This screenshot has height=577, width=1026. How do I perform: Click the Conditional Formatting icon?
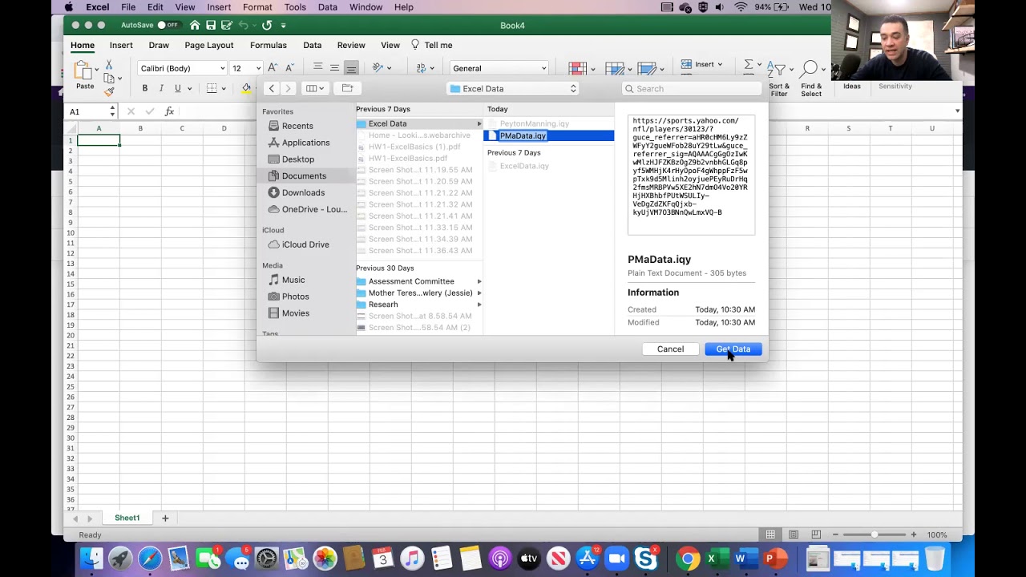tap(577, 68)
